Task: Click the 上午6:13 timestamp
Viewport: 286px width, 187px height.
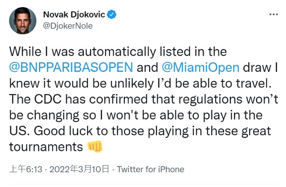Action: (26, 169)
